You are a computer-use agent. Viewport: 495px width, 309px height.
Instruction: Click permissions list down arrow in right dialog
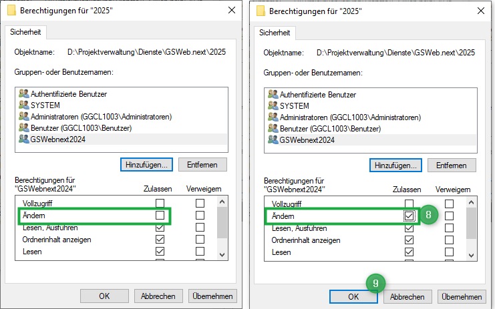click(x=471, y=256)
